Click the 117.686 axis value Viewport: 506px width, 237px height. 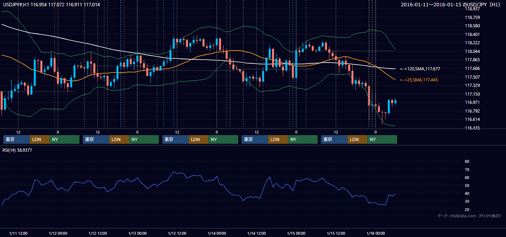472,68
